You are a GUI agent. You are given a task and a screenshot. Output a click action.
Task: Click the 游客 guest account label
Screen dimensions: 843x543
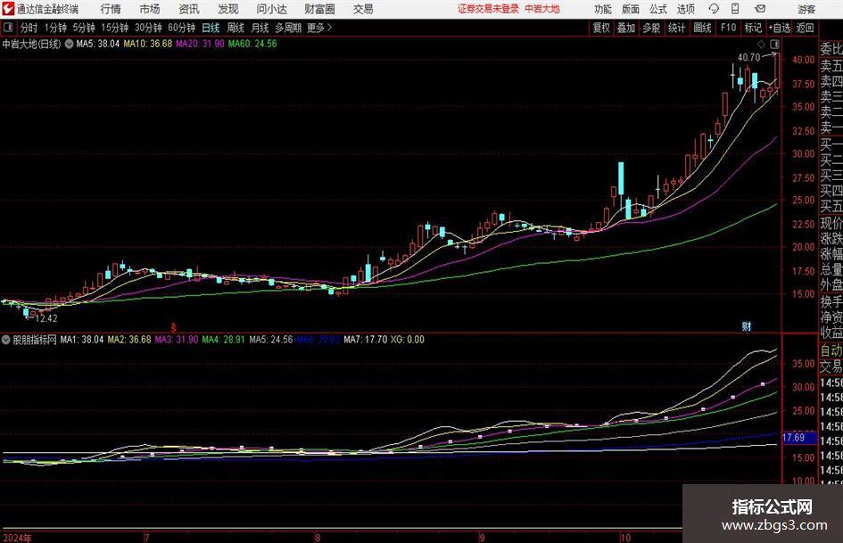[x=806, y=9]
